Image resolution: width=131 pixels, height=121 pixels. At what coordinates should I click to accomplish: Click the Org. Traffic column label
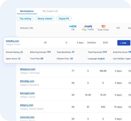coord(88,30)
